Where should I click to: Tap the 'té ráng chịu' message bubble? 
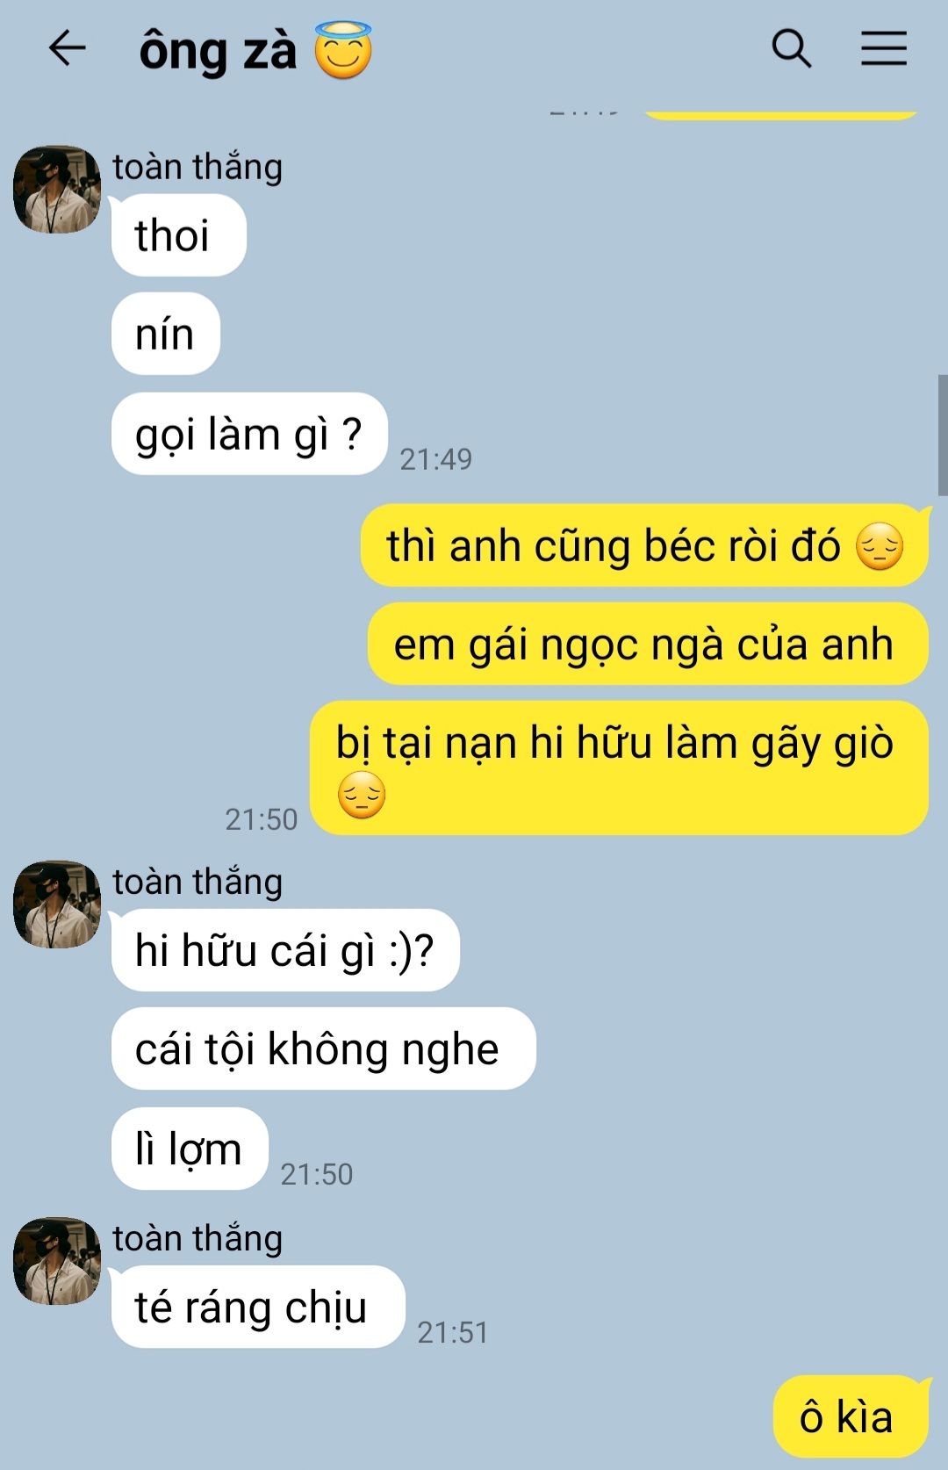(258, 1307)
